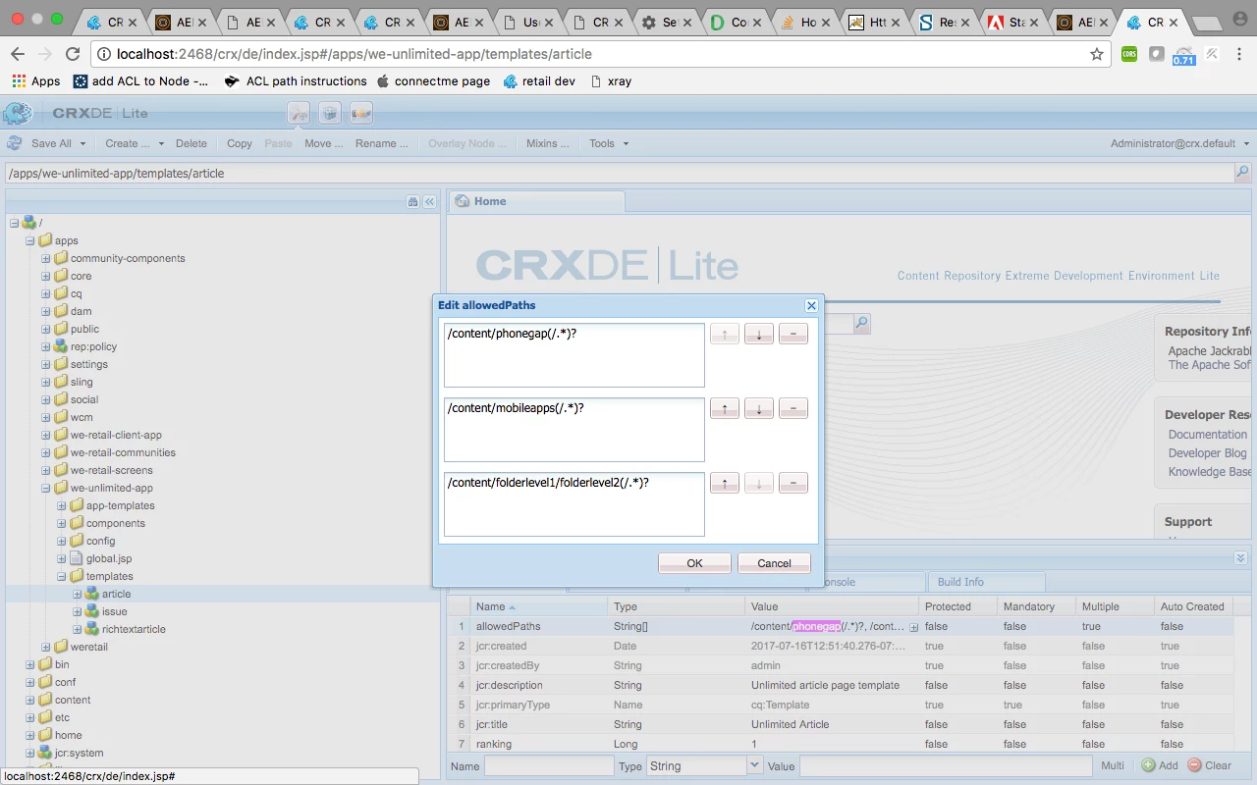
Task: Move the mobileapps entry up
Action: click(x=725, y=408)
